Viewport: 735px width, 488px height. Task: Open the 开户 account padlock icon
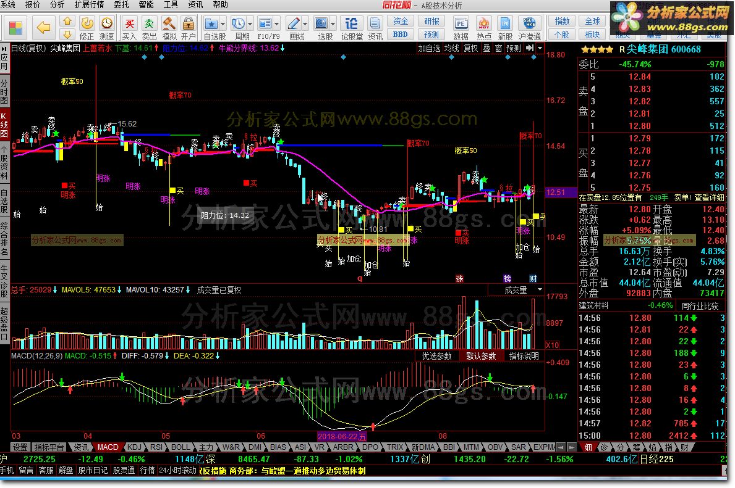[189, 28]
